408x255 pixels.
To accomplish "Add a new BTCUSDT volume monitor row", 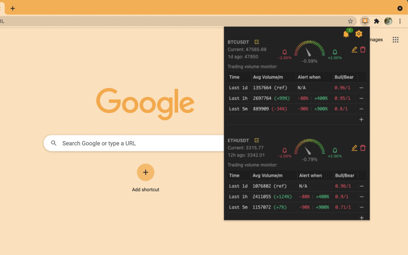I will [x=361, y=120].
